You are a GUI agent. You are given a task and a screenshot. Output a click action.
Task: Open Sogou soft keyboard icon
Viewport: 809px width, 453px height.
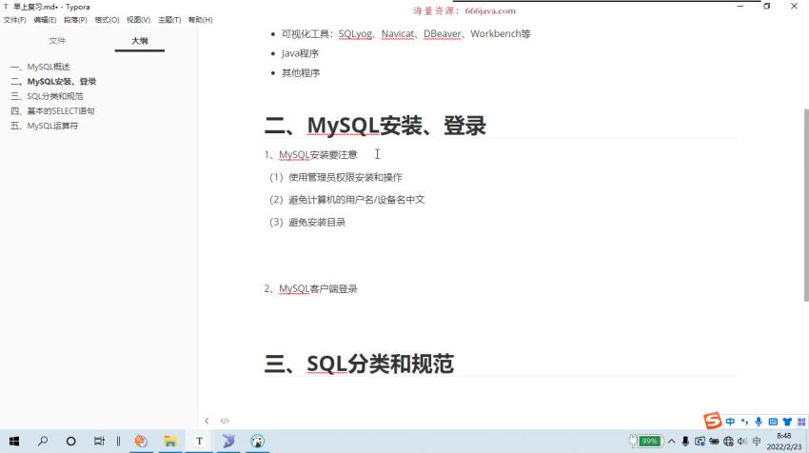click(x=773, y=422)
